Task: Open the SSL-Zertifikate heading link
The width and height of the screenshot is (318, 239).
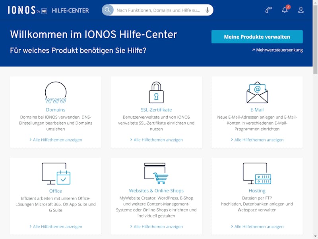Action: [x=156, y=110]
